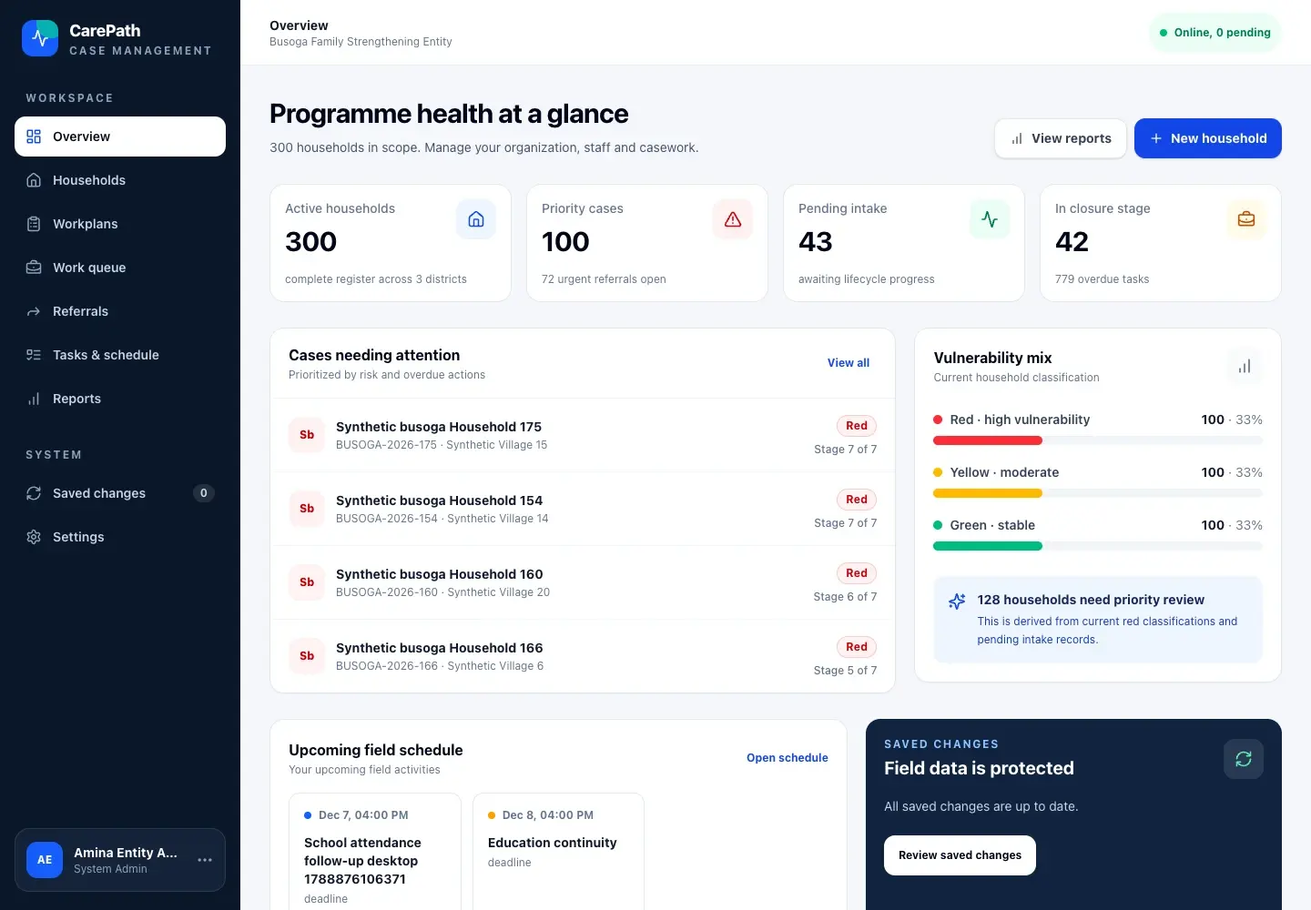The width and height of the screenshot is (1311, 910).
Task: Click Review saved changes button
Action: [960, 855]
